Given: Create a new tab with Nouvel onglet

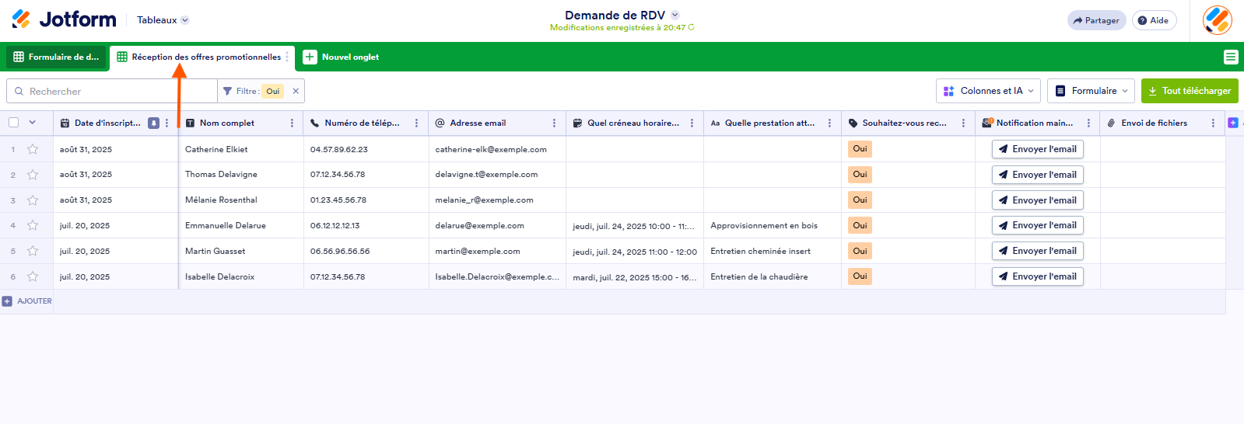Looking at the screenshot, I should [341, 57].
